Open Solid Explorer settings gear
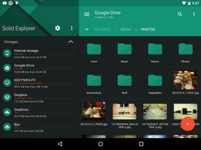This screenshot has width=201, height=150. point(58,28)
